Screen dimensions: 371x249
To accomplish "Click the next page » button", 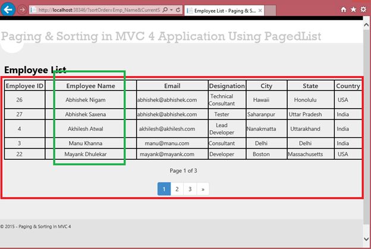I will pos(203,189).
